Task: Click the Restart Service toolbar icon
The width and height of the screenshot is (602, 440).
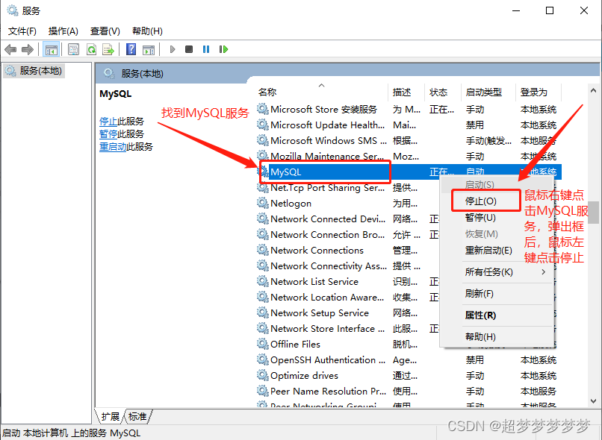Action: click(223, 49)
